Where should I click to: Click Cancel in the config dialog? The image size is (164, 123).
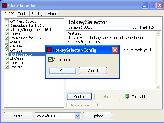coord(93,71)
